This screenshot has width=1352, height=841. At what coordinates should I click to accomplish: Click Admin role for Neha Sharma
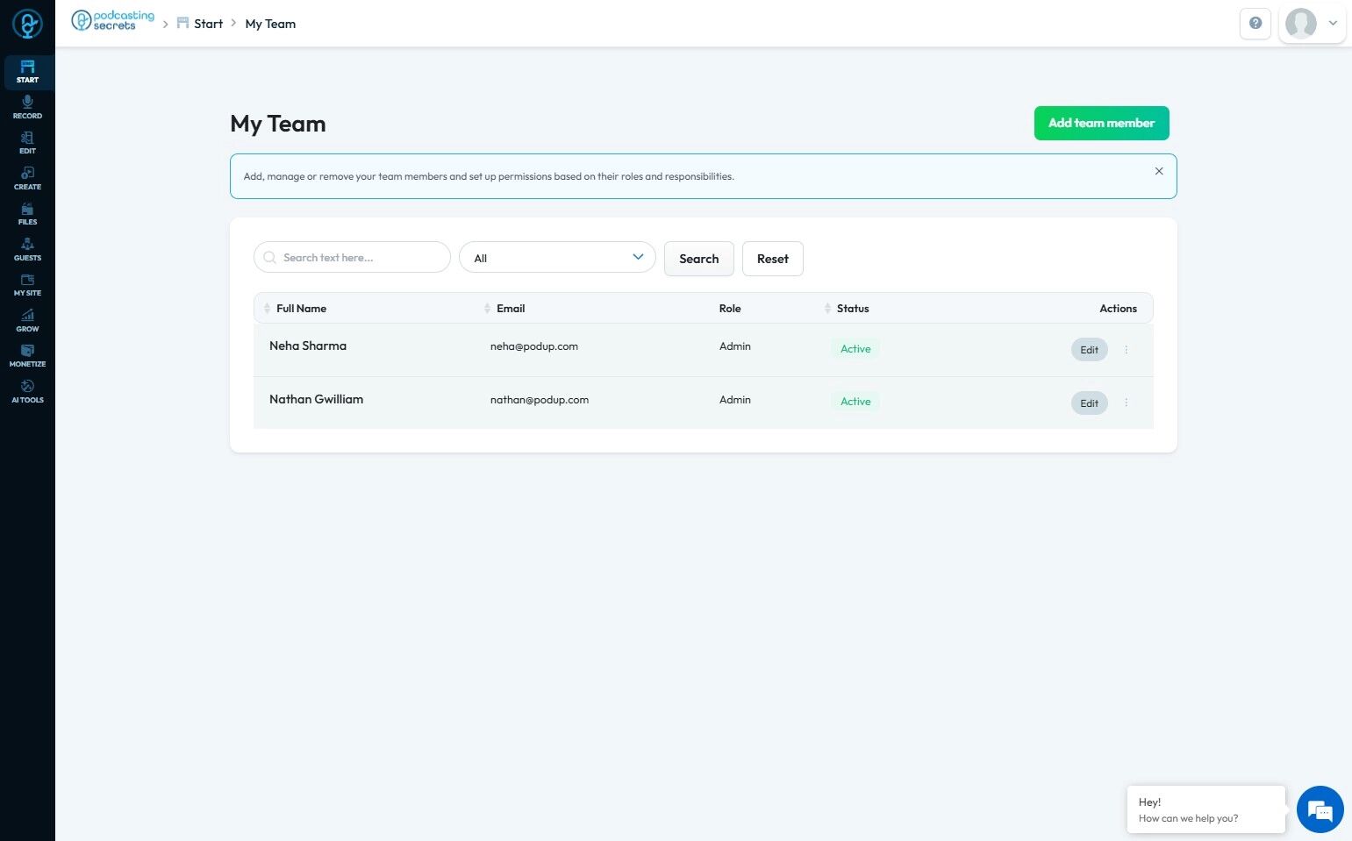click(734, 346)
